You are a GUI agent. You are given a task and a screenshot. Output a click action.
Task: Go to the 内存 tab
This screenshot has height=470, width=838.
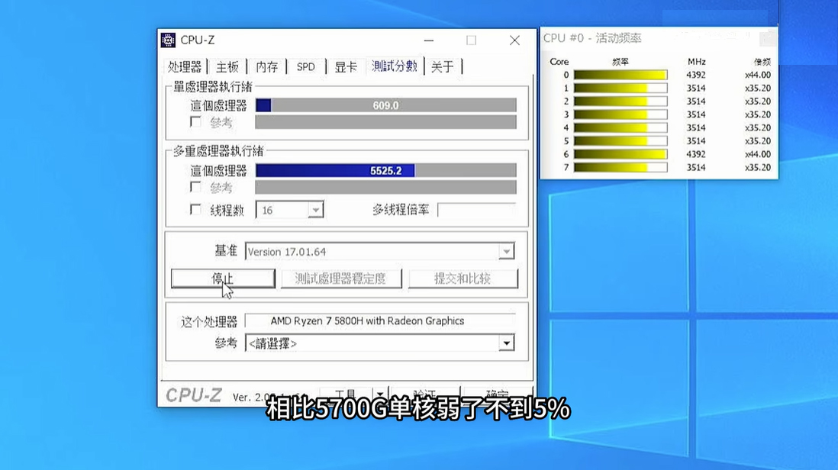pyautogui.click(x=266, y=67)
